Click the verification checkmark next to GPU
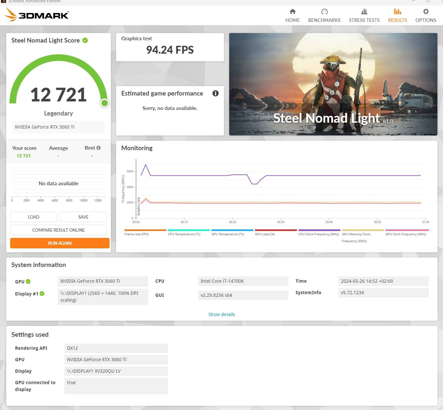Screen dimensions: 443x410 pyautogui.click(x=28, y=281)
